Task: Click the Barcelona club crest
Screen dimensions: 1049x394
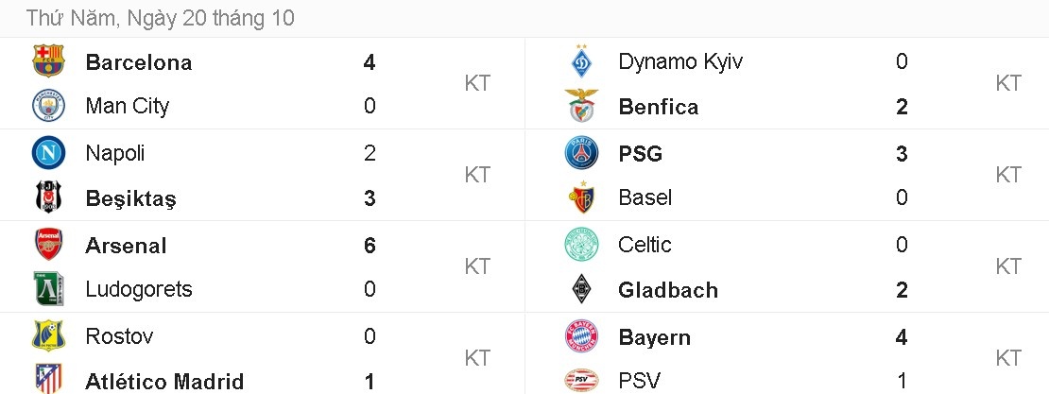Action: pos(48,61)
